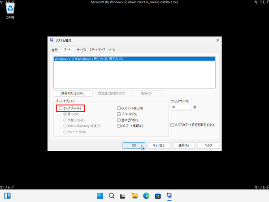Select Windows 11 (C:\Windows) boot entry
Screen dimensions: 269x202
134,59
